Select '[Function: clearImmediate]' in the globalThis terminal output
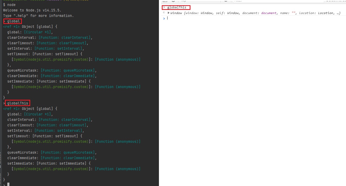The image size is (346, 186). [68, 158]
